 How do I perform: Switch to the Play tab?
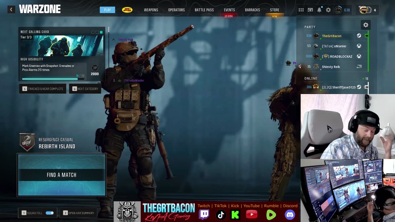pos(107,10)
